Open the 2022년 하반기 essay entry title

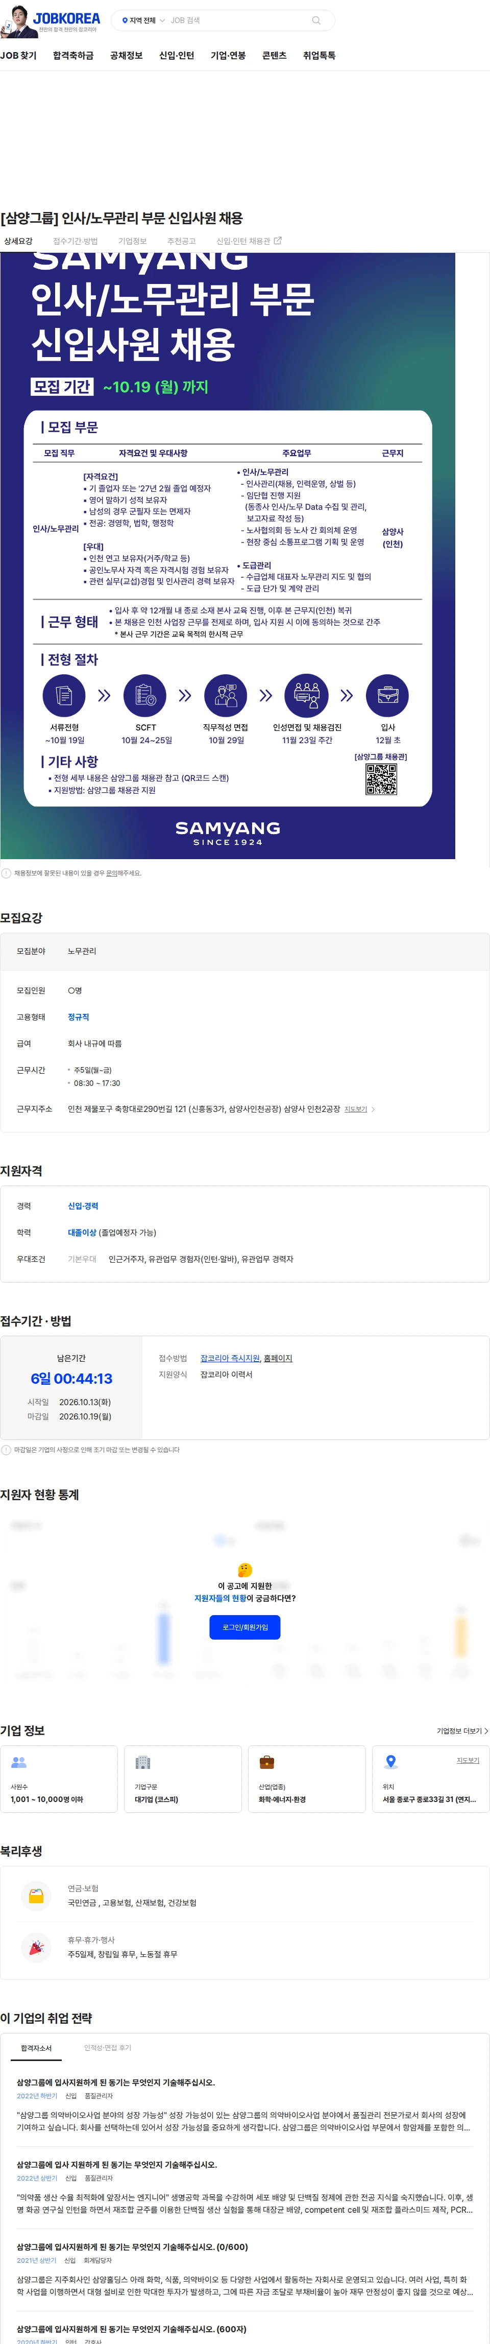point(115,2083)
